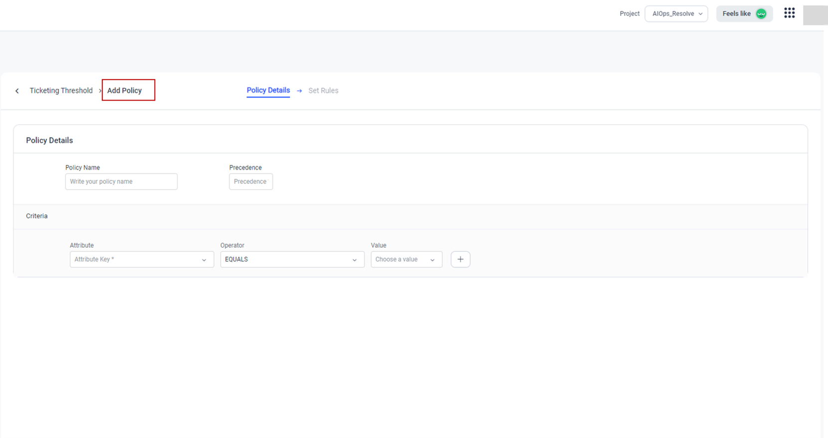The height and width of the screenshot is (438, 828).
Task: Click the Criteria section header
Action: pos(37,216)
